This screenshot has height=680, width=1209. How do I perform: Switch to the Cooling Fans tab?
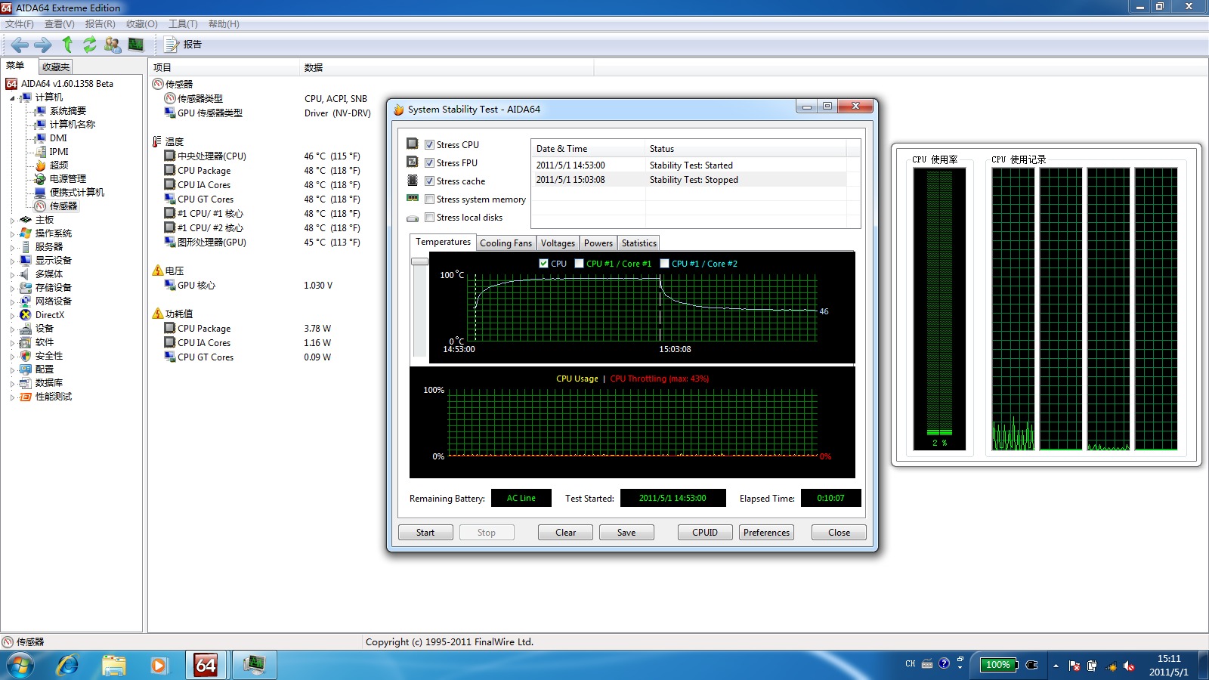click(x=506, y=243)
